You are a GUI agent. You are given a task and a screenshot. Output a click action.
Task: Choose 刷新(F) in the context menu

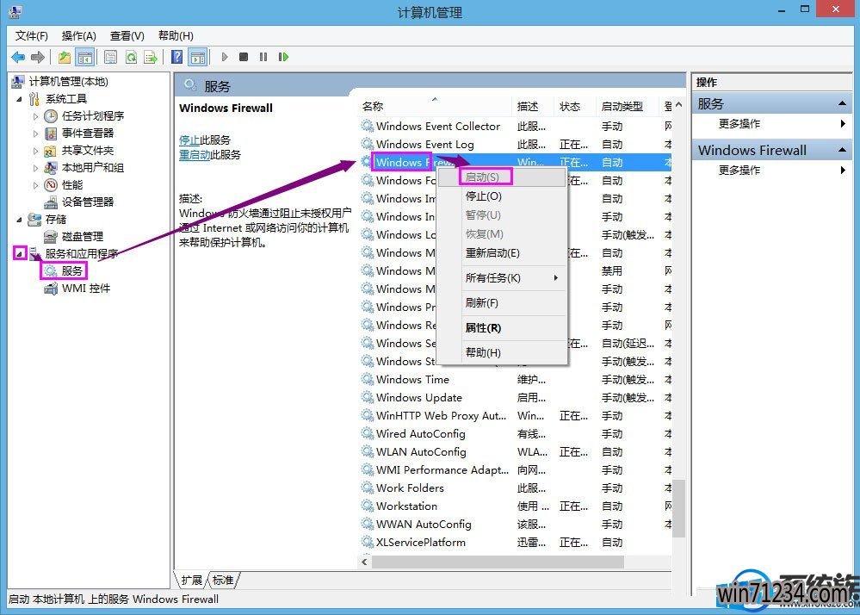pyautogui.click(x=504, y=303)
